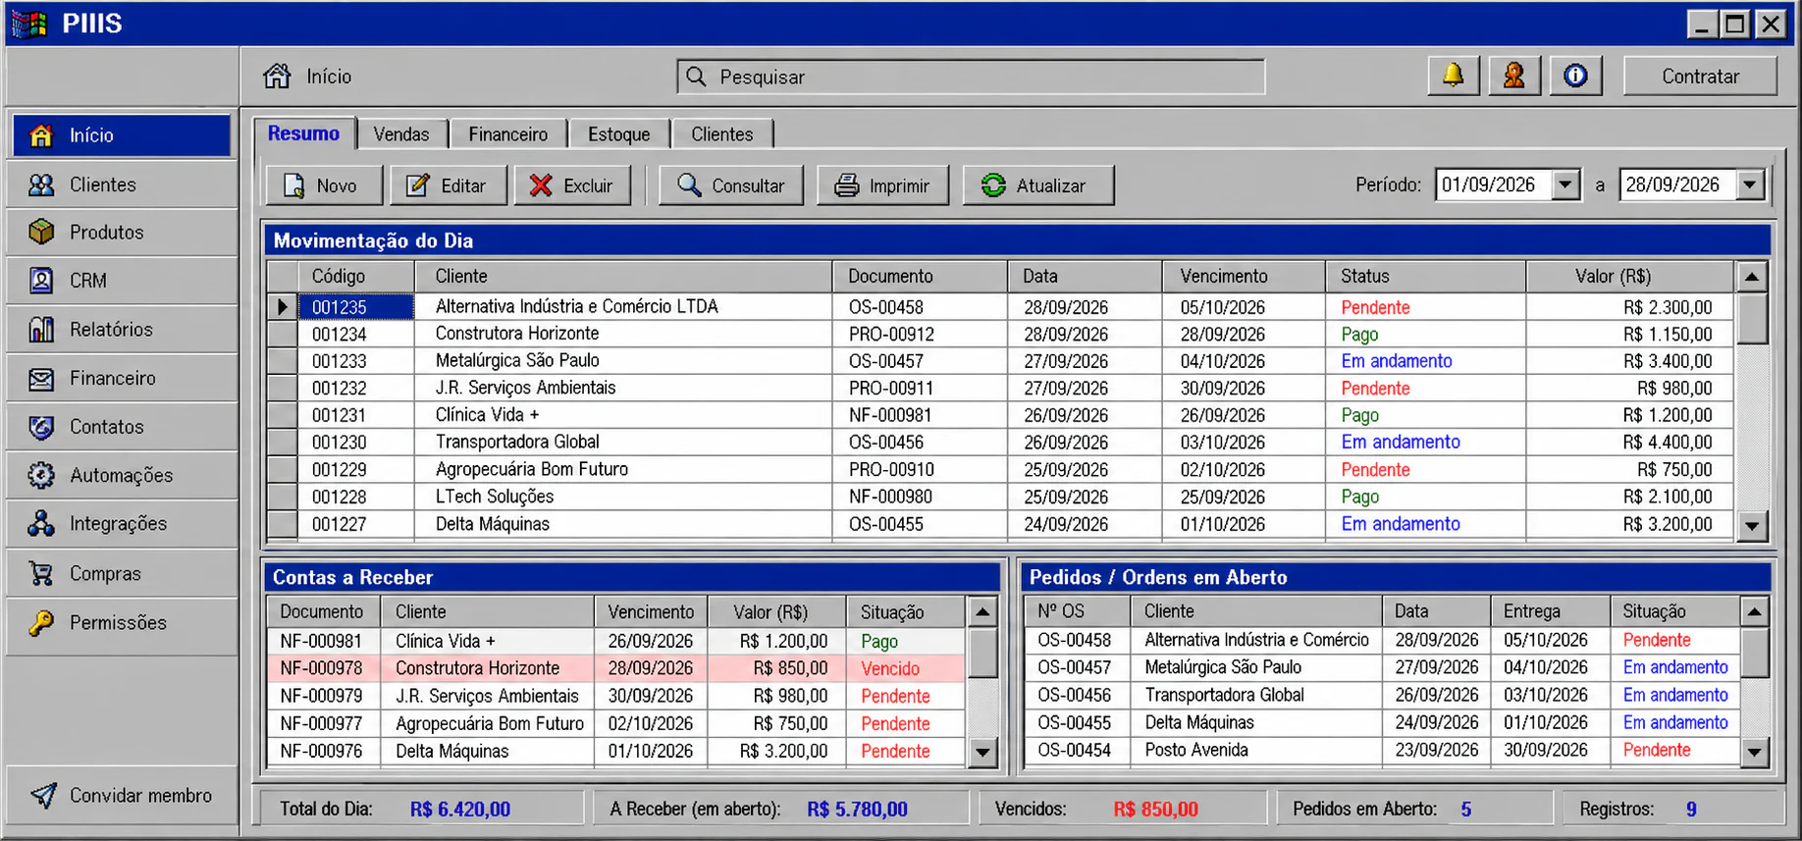
Task: Open Contatos in the sidebar
Action: [122, 427]
